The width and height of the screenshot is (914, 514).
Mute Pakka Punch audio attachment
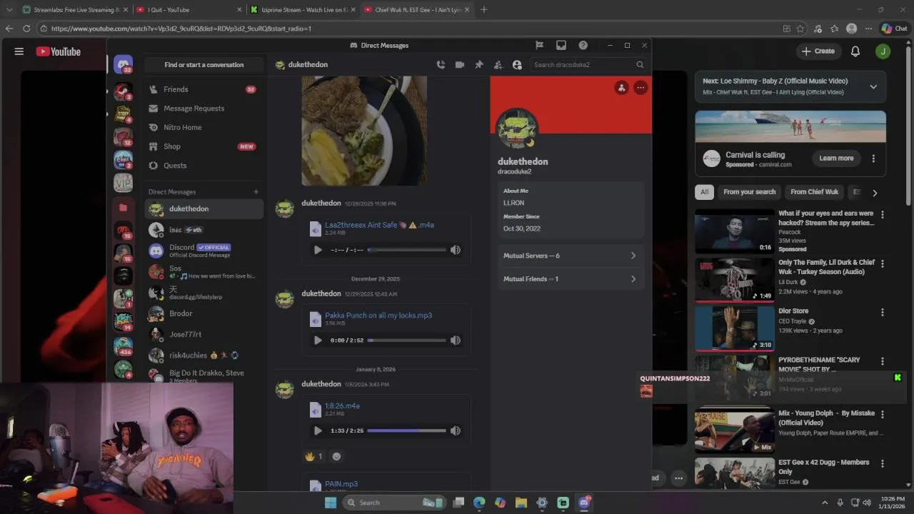coord(456,341)
